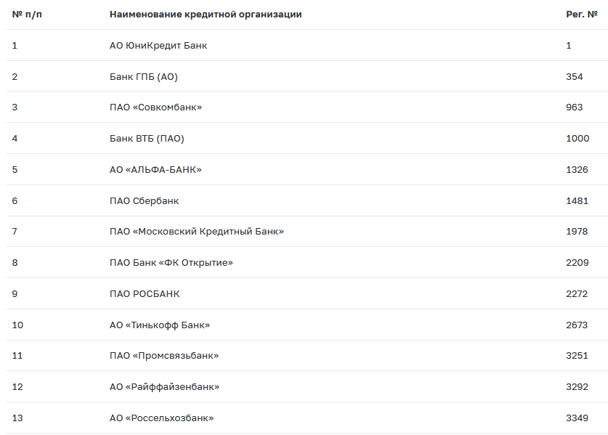Select the АО «АЛЬФА-БАНК» cell
Screen dimensions: 608x435
(x=155, y=170)
